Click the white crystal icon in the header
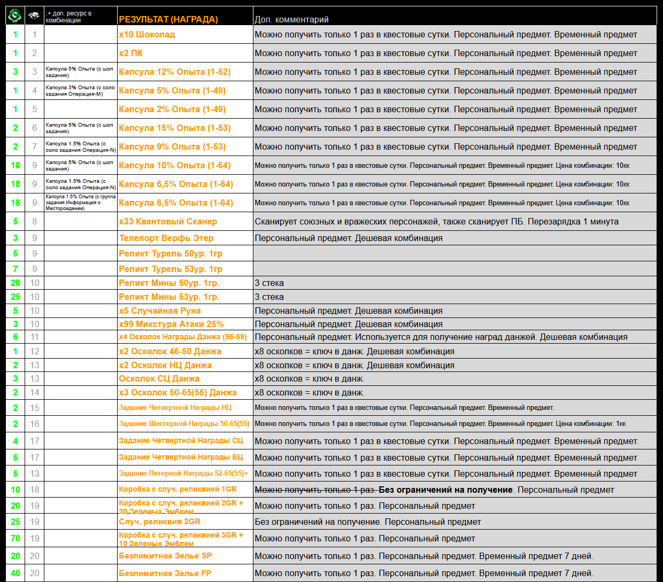 (x=34, y=15)
